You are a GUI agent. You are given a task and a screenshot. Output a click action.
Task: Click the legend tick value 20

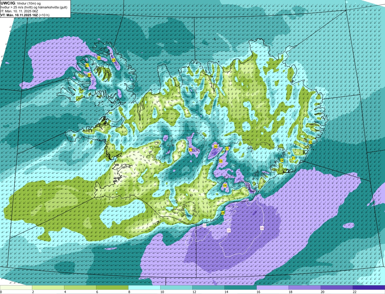323,292
